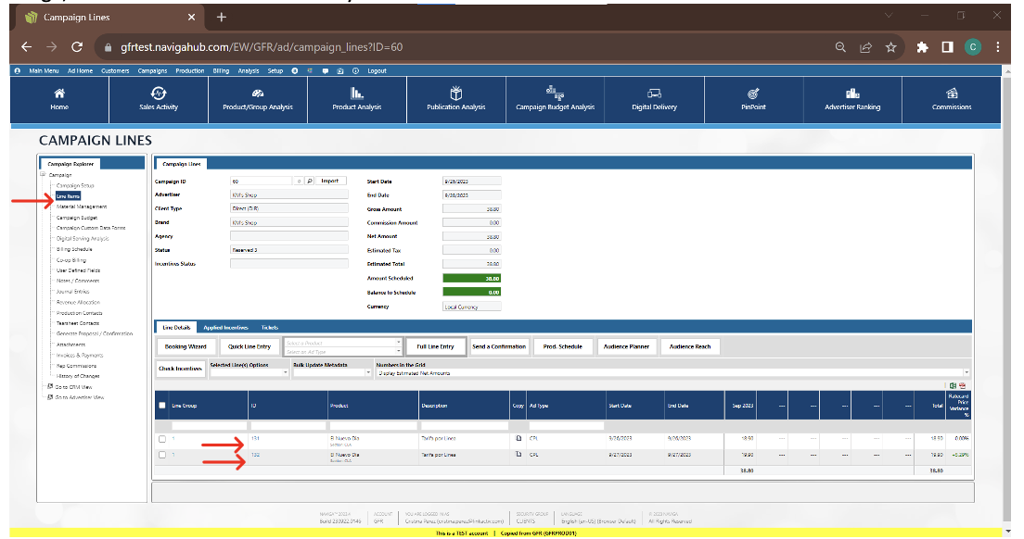The image size is (1024, 539).
Task: Open the PinPoint target icon
Action: coord(753,94)
